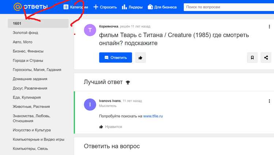Click the blue Ответить button
The height and width of the screenshot is (155, 274).
click(x=115, y=57)
